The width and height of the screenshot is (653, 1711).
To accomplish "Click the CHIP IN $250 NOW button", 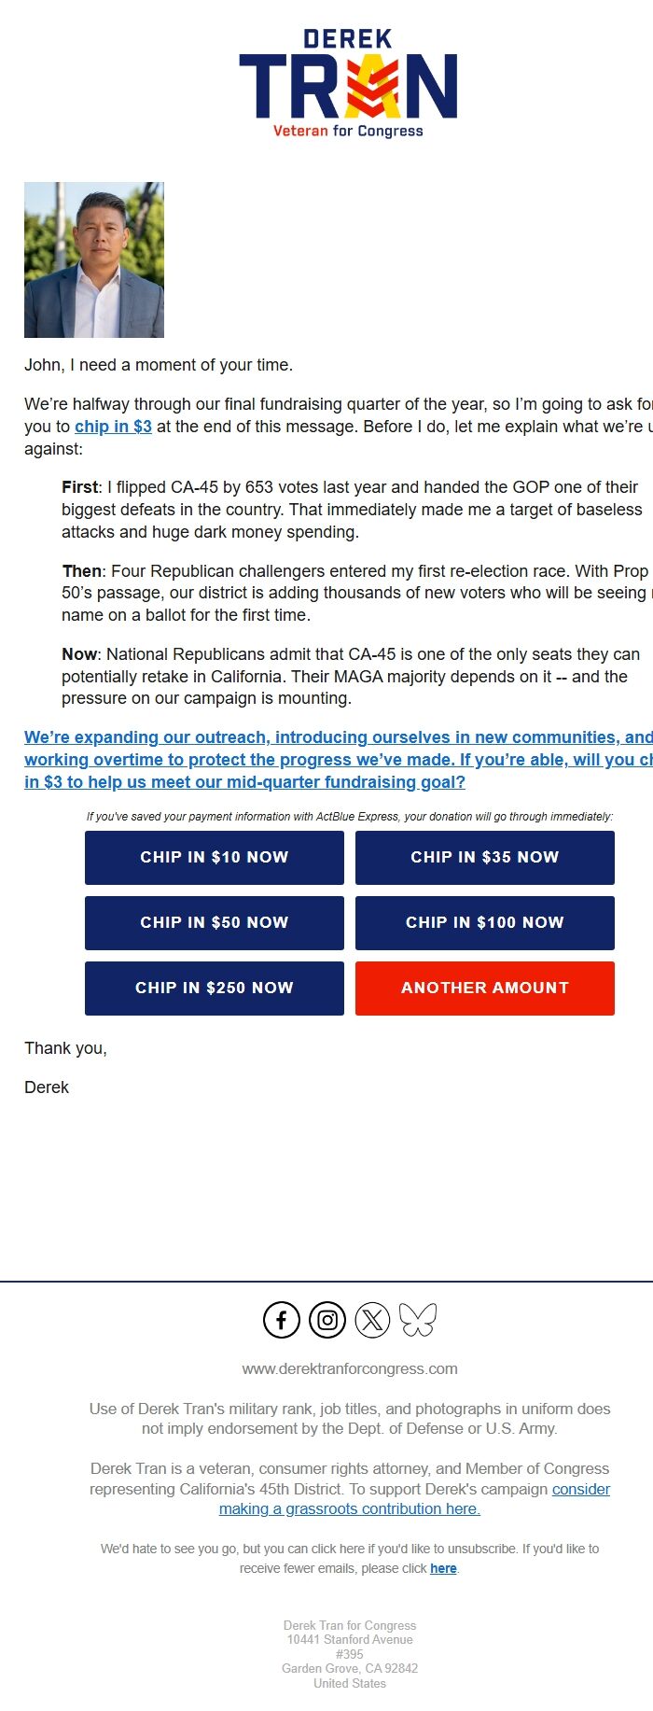I will (214, 988).
